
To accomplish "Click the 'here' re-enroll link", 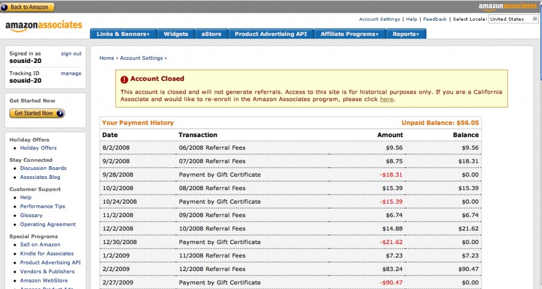I will coord(386,99).
